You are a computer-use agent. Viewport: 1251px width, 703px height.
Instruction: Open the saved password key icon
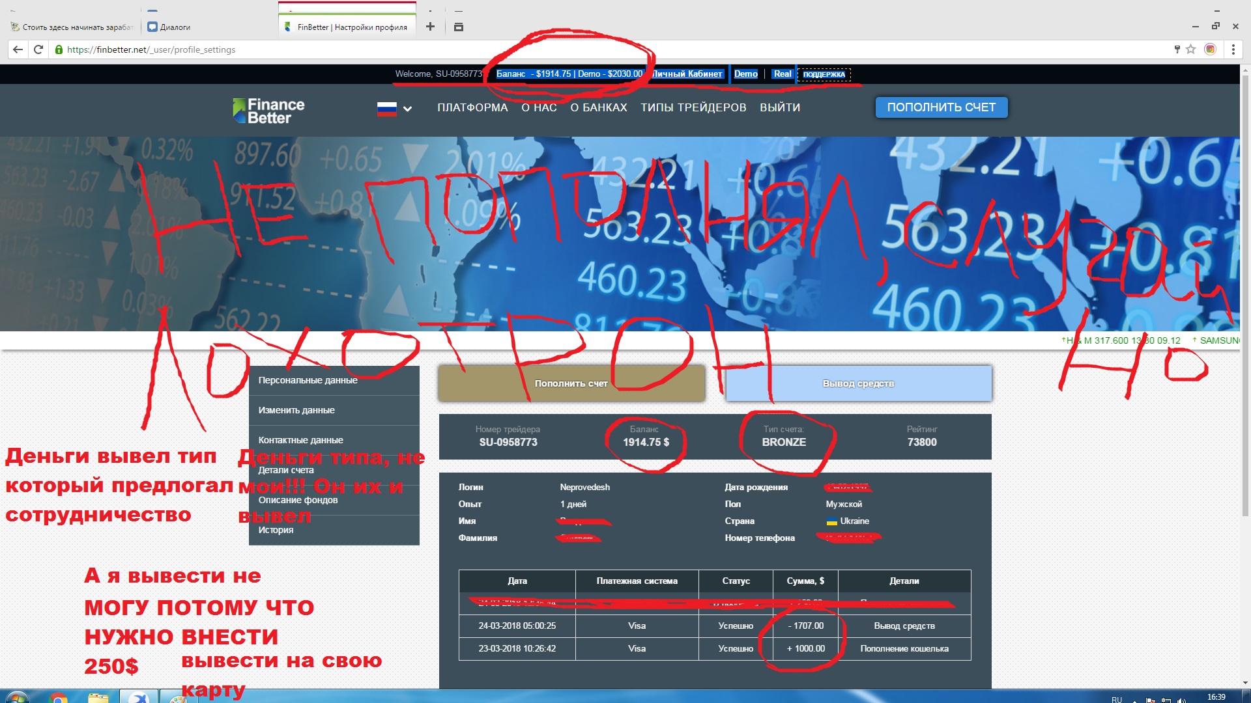pos(1177,49)
